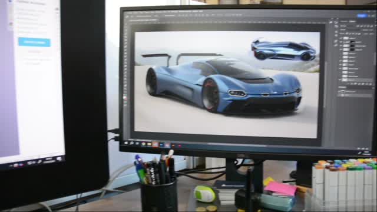Viewport: 377px width, 212px height.
Task: Open the layer Opacity control
Action: coord(368,30)
